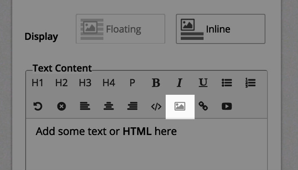298x170 pixels.
Task: Click into the text content editor area
Action: 147,144
